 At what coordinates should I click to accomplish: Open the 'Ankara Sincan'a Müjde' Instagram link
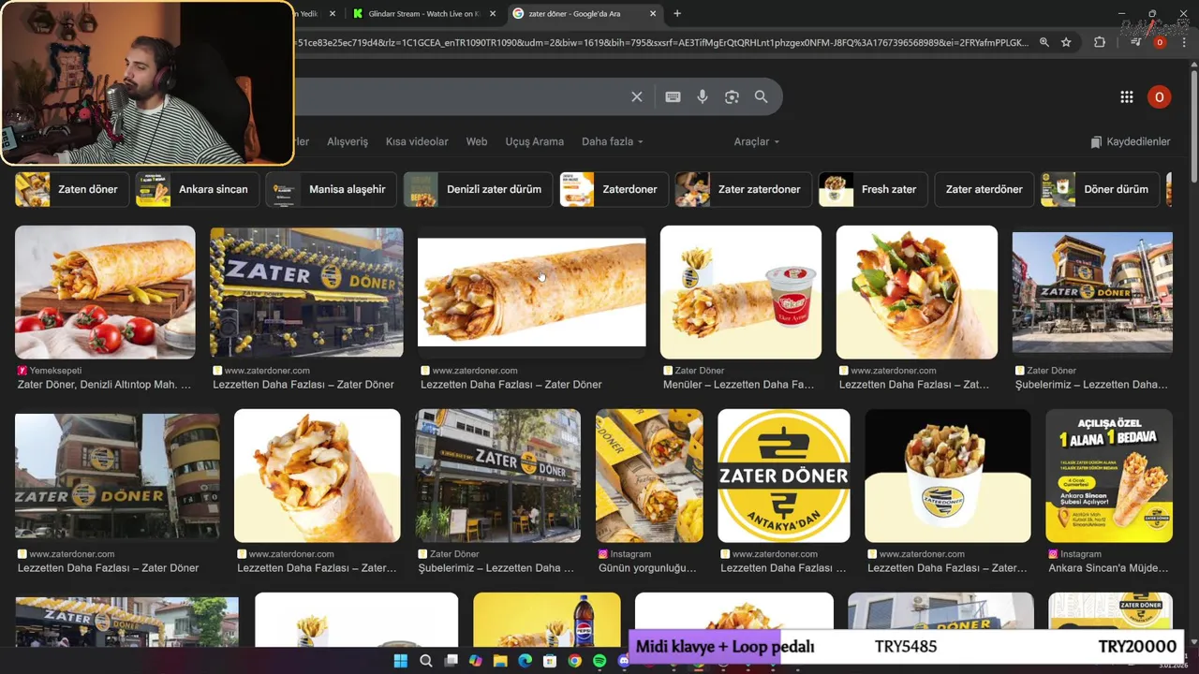point(1108,568)
